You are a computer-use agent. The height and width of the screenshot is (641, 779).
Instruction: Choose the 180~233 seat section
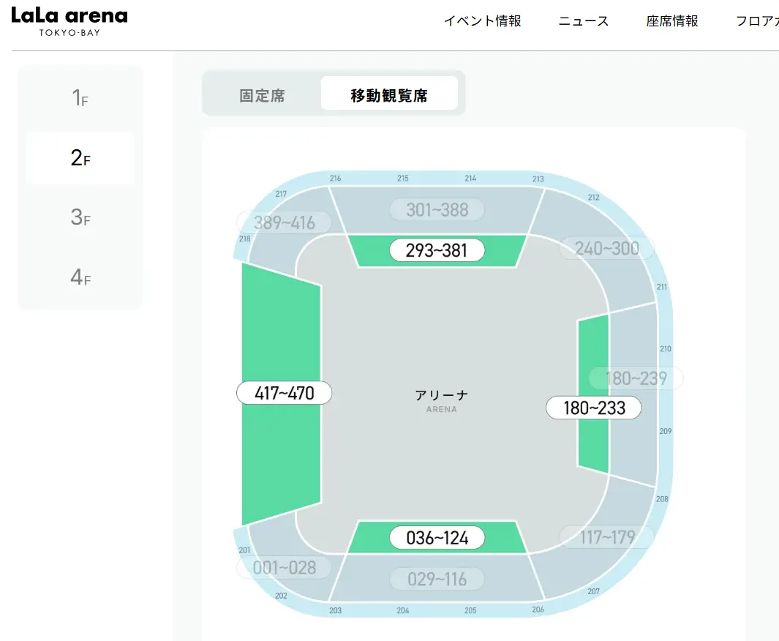click(x=594, y=408)
